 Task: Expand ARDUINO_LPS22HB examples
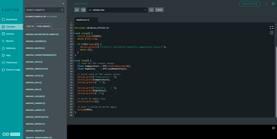coord(35,96)
